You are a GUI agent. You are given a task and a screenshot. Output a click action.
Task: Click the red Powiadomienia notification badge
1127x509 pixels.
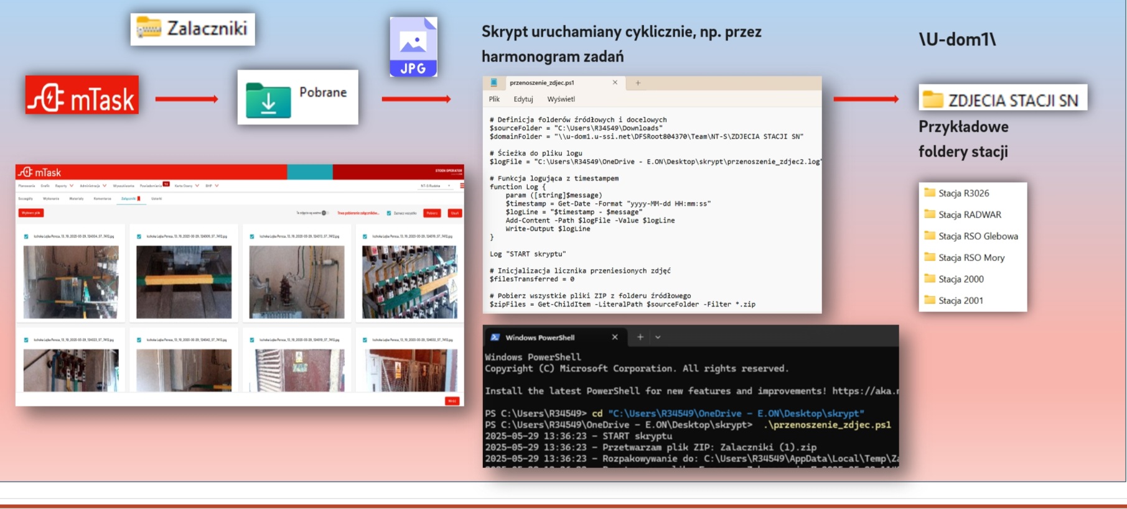point(166,184)
